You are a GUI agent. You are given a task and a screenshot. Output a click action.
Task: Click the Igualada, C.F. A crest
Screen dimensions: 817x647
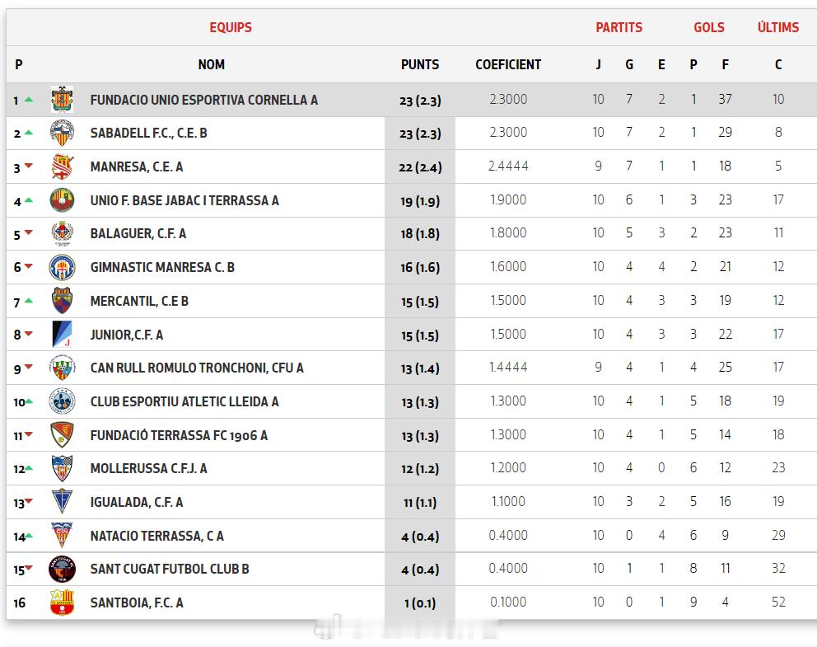[62, 502]
